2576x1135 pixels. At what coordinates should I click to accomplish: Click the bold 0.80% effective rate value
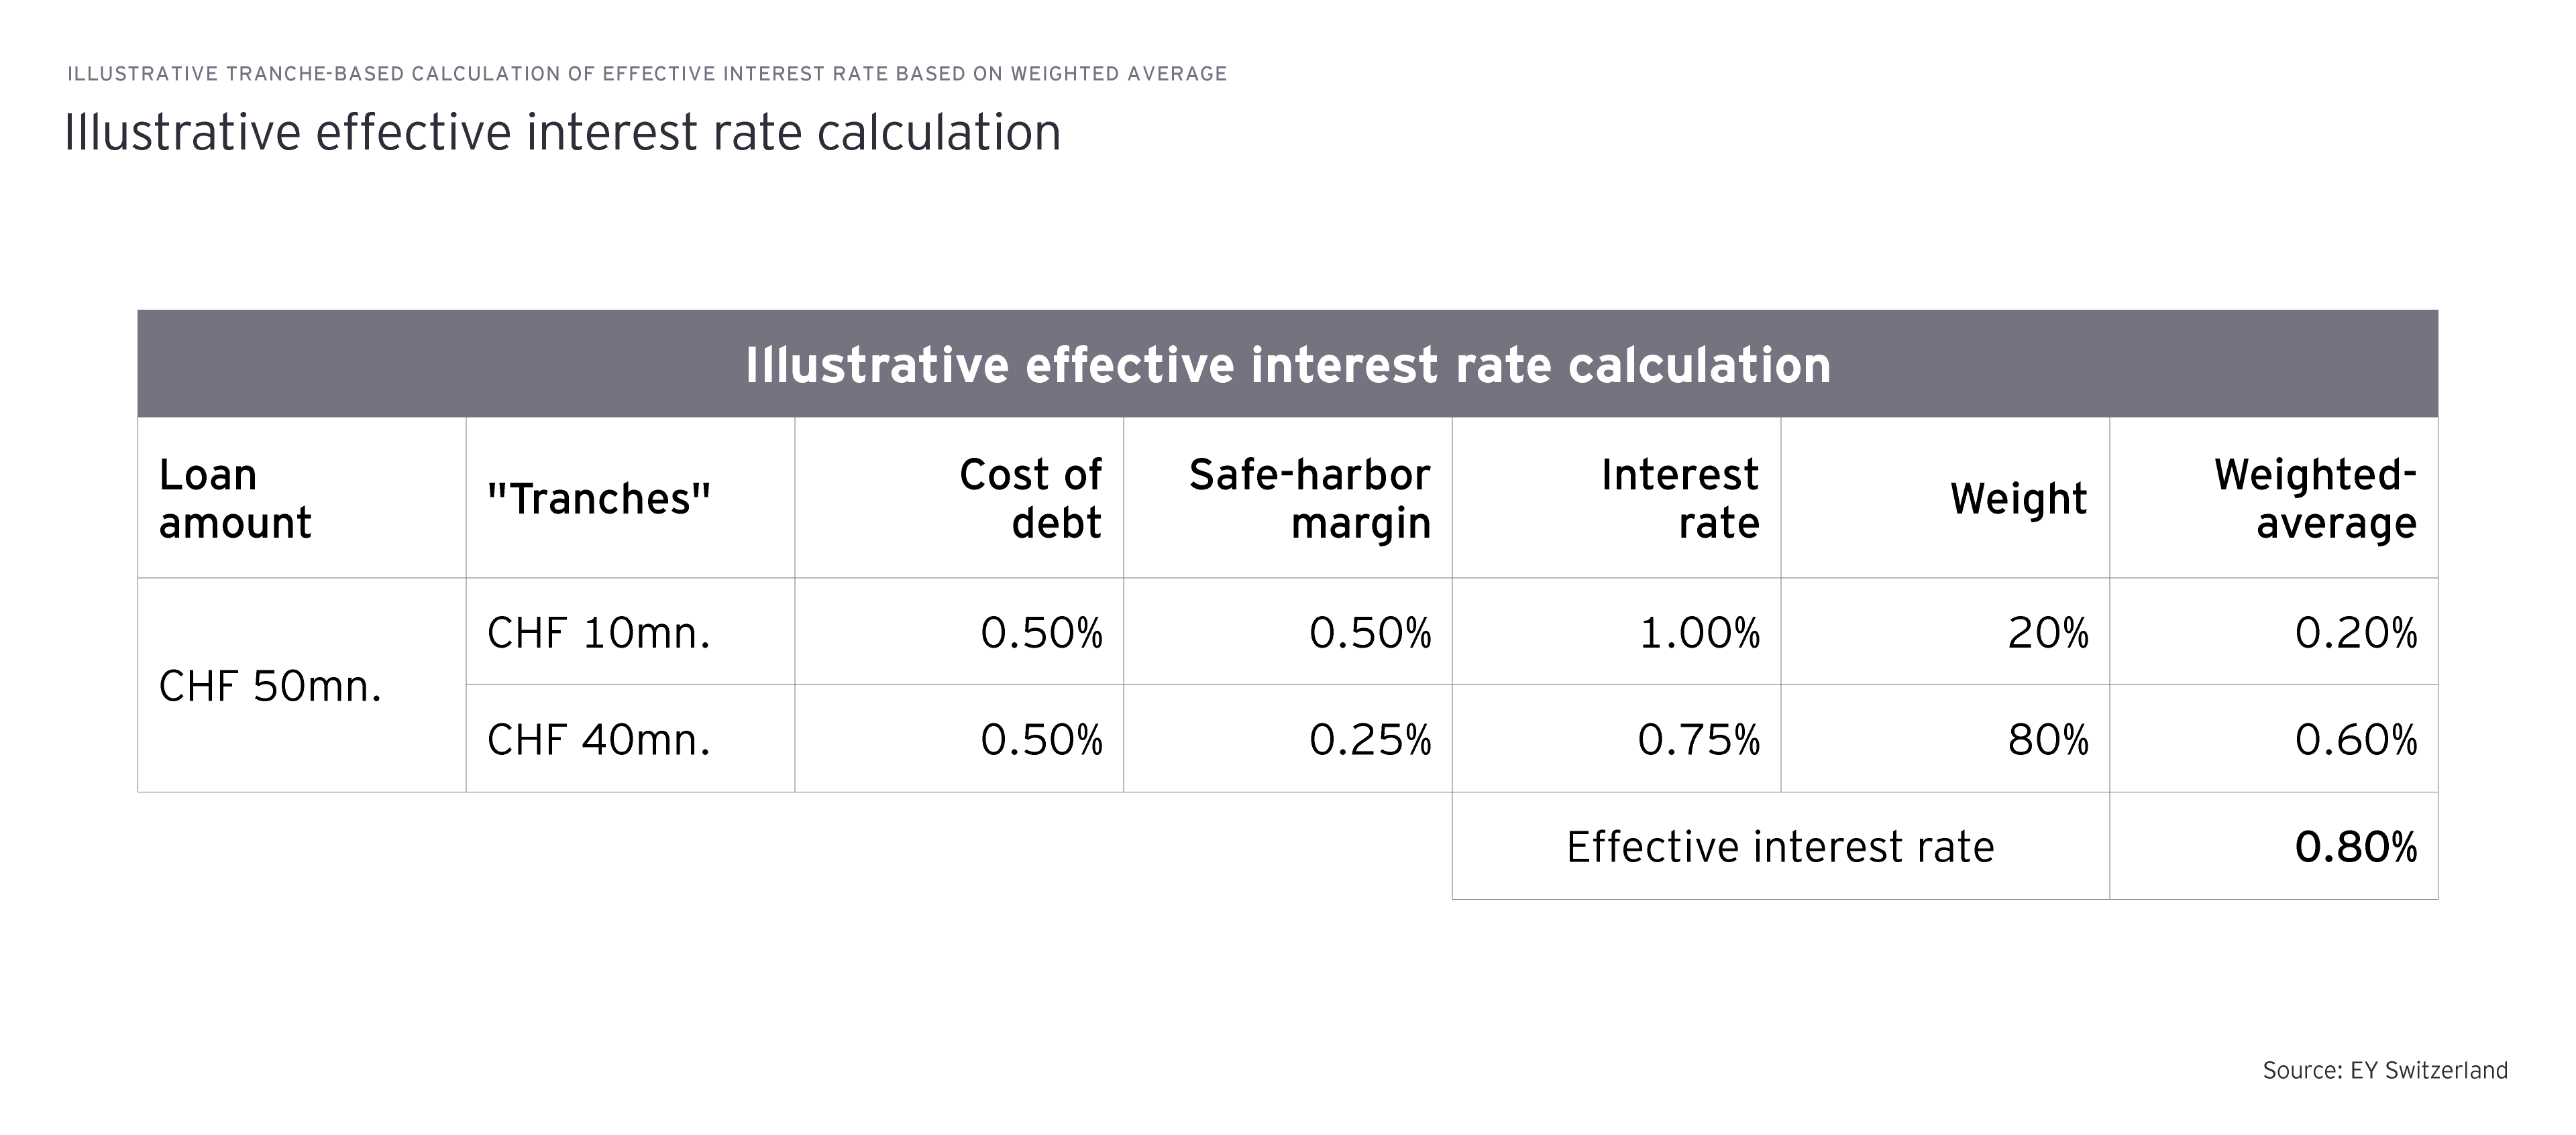(2355, 847)
